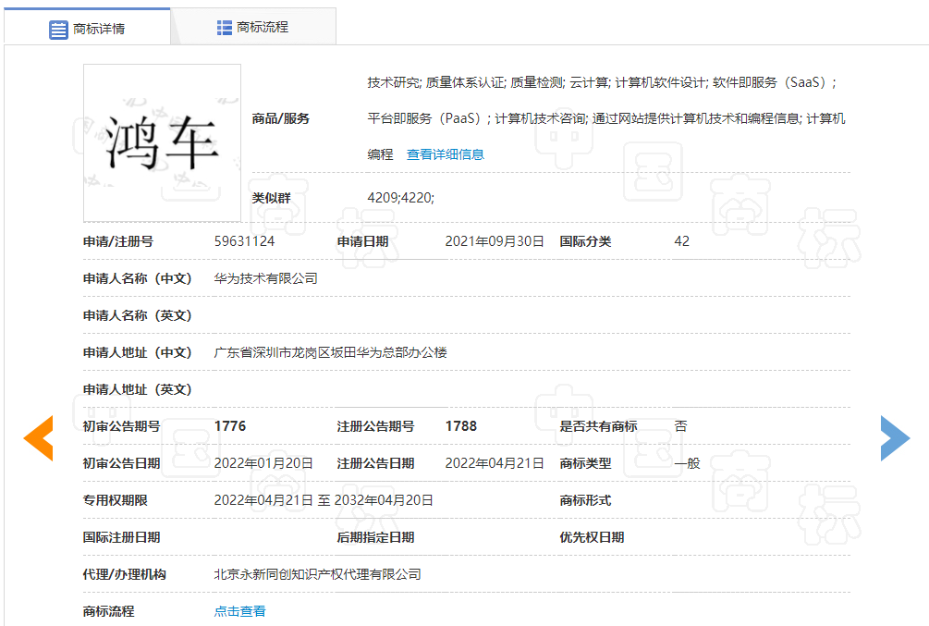
Task: Go to previous trademark with orange arrow
Action: [38, 438]
